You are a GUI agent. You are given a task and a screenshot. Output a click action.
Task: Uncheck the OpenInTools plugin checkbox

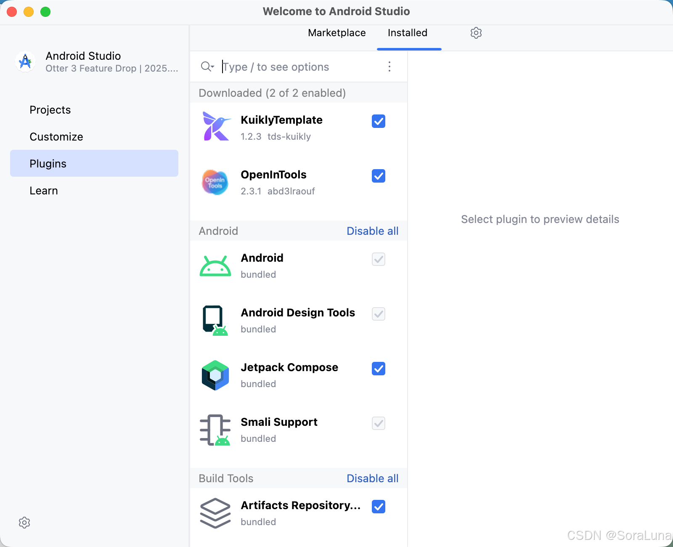click(379, 176)
